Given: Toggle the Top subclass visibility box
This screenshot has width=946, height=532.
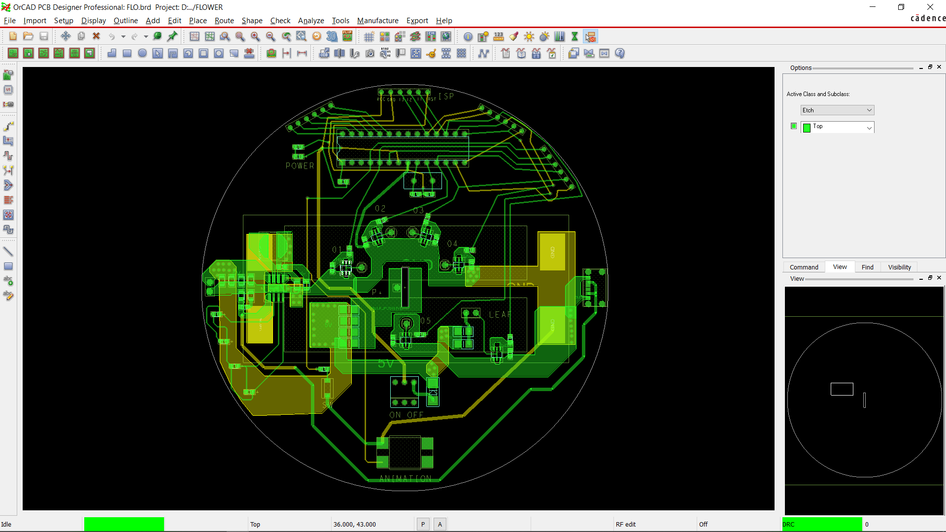Looking at the screenshot, I should (793, 126).
